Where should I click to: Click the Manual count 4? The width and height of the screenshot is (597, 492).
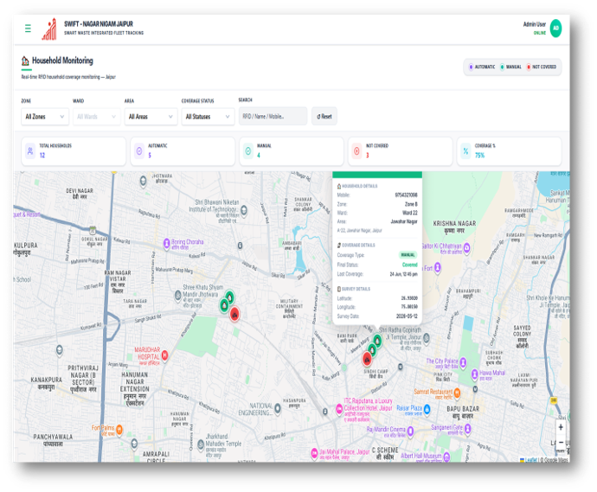pos(259,156)
